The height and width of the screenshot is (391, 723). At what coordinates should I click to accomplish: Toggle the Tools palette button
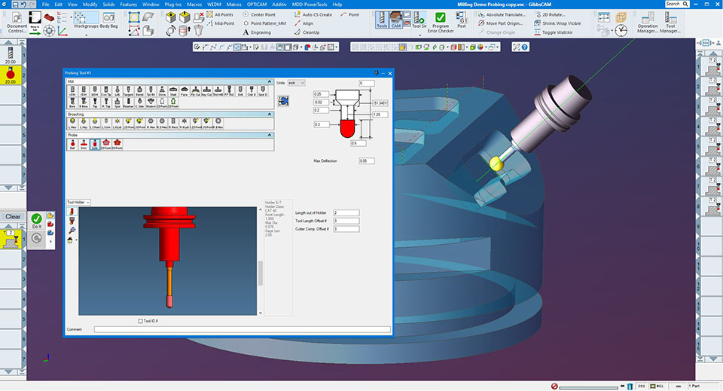point(384,19)
